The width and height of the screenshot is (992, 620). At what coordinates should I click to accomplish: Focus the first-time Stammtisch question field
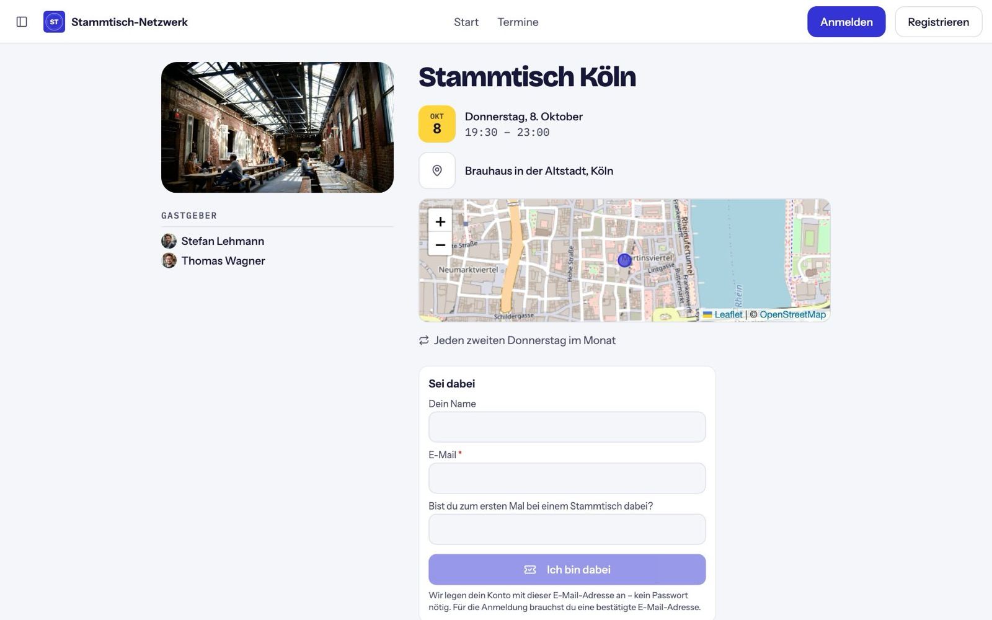567,529
